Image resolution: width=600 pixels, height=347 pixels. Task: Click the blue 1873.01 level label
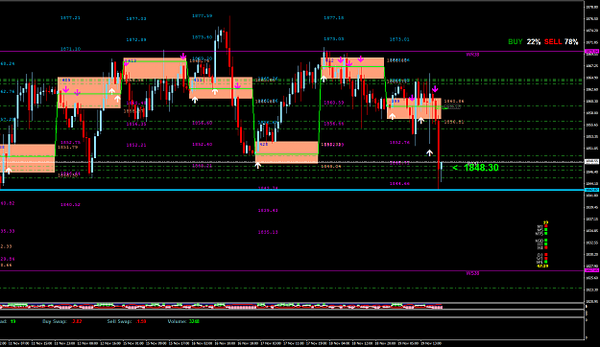pyautogui.click(x=399, y=39)
